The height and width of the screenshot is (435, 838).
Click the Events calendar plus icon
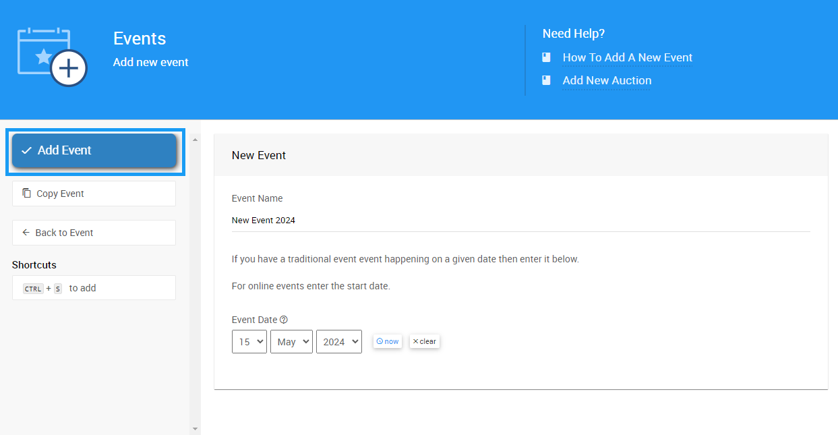click(x=52, y=57)
